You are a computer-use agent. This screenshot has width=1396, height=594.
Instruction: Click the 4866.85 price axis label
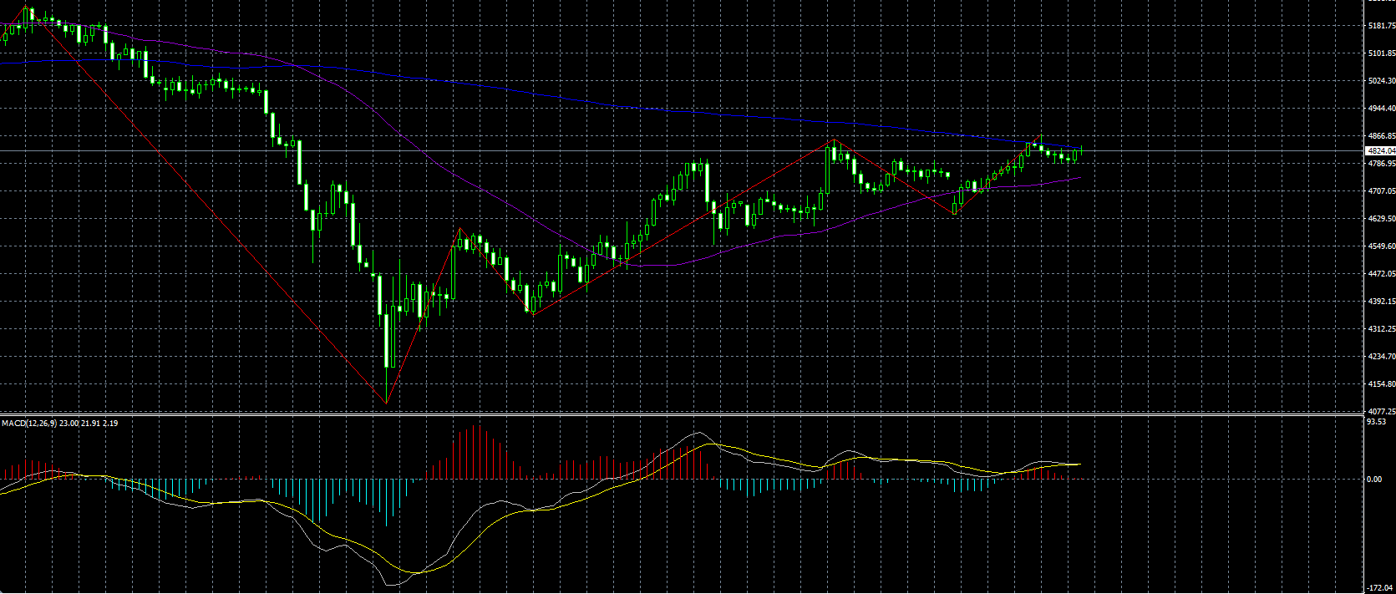pyautogui.click(x=1382, y=135)
